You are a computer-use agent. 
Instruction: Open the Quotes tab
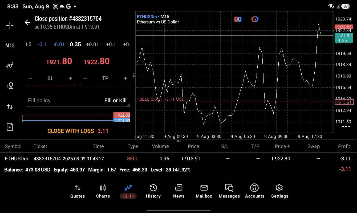[78, 191]
